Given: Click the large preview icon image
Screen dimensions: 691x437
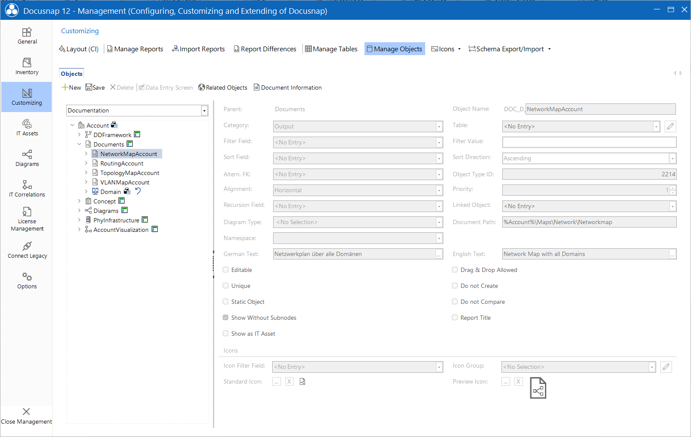Looking at the screenshot, I should [x=538, y=388].
